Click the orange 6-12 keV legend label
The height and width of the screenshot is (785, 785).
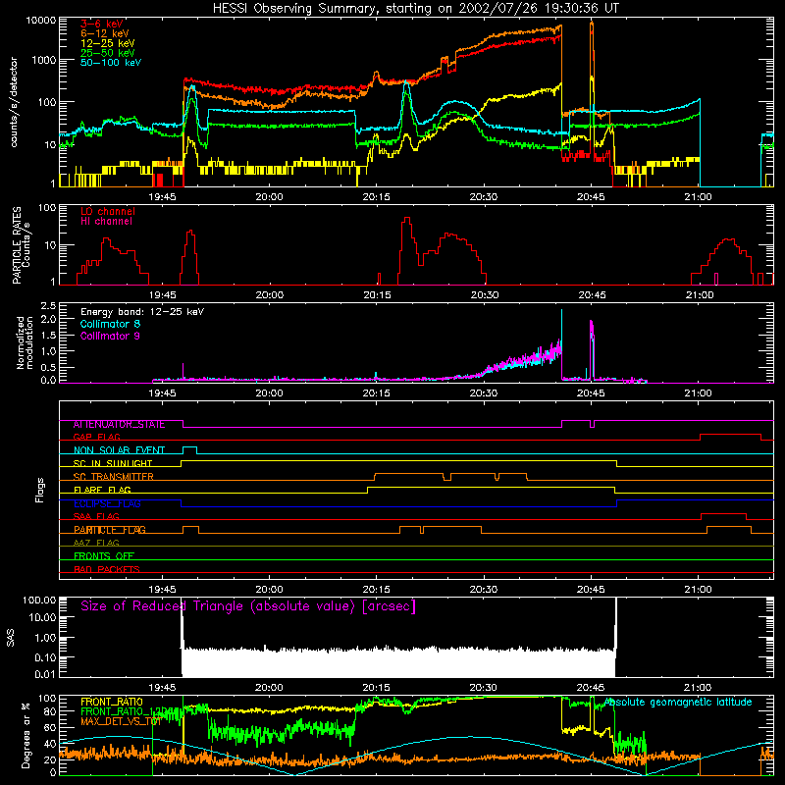105,33
